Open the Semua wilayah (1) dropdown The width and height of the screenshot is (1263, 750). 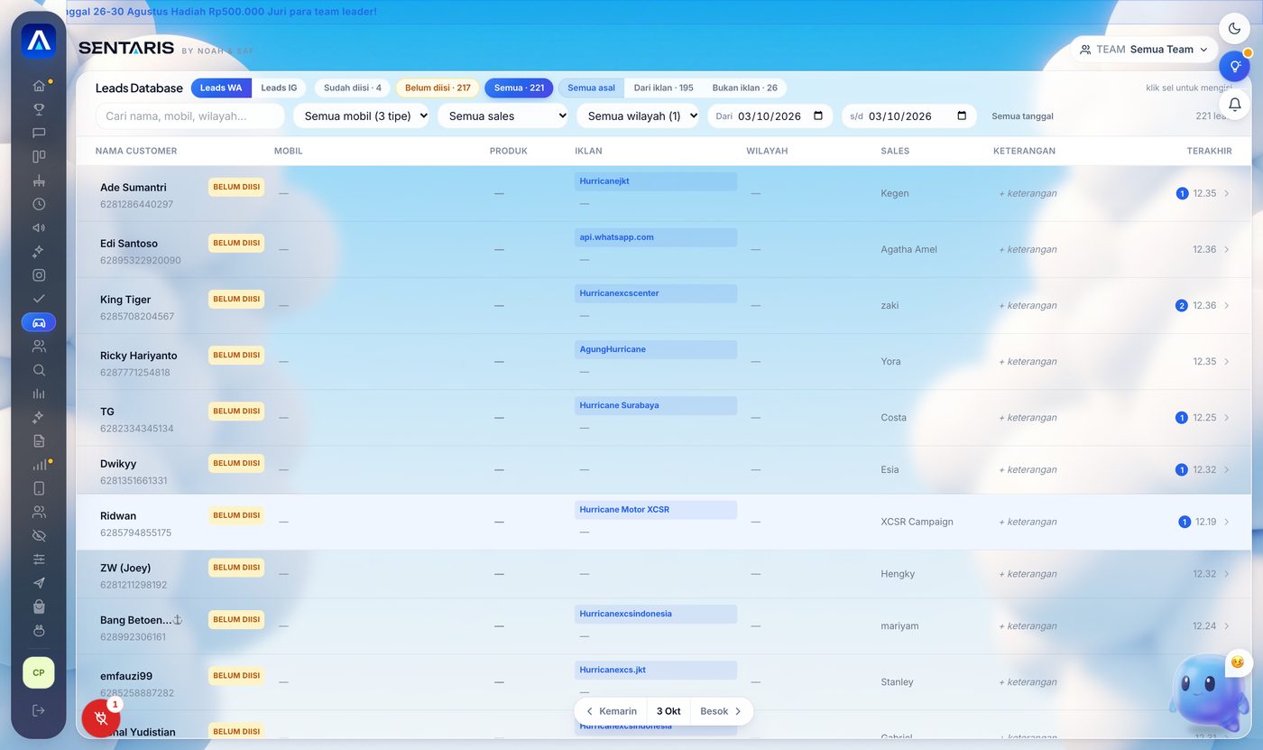(x=638, y=116)
